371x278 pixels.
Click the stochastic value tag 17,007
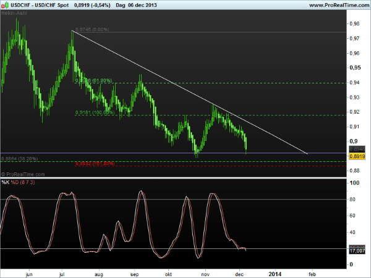(357, 251)
